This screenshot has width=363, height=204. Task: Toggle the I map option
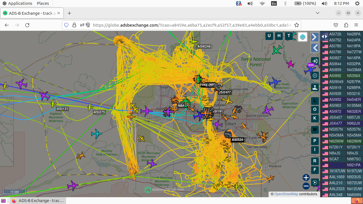315,150
